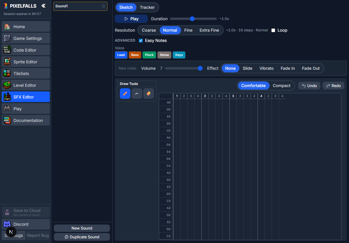Toggle the Loop checkbox
This screenshot has width=349, height=243.
click(x=273, y=30)
